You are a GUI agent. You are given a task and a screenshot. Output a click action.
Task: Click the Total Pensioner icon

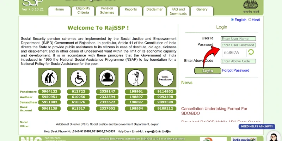(x=165, y=78)
